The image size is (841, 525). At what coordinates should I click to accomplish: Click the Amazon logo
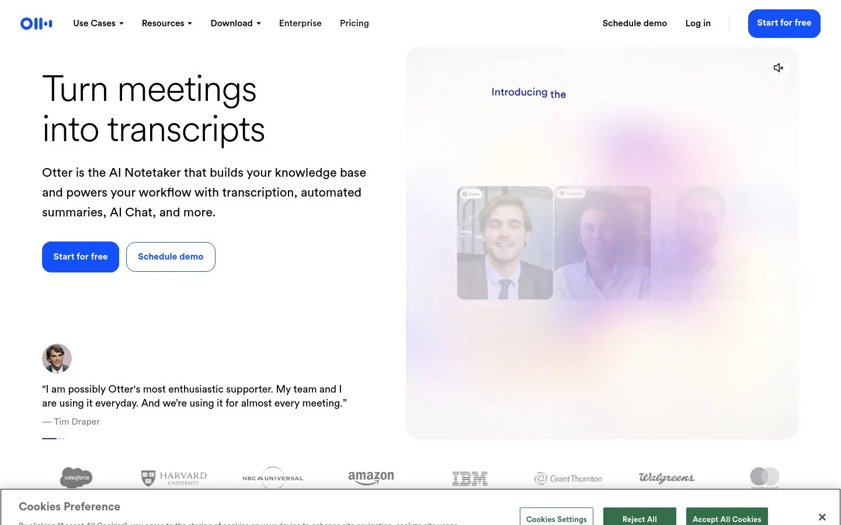[x=371, y=478]
